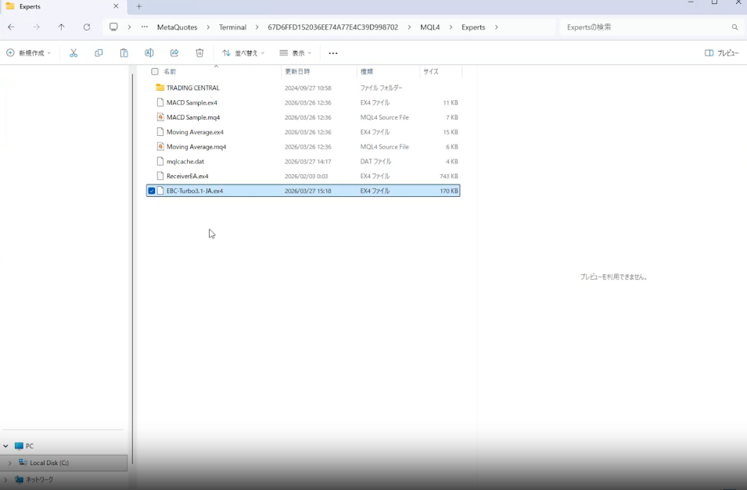Screen dimensions: 747x490
Task: Click the Delete trash can icon
Action: 199,53
